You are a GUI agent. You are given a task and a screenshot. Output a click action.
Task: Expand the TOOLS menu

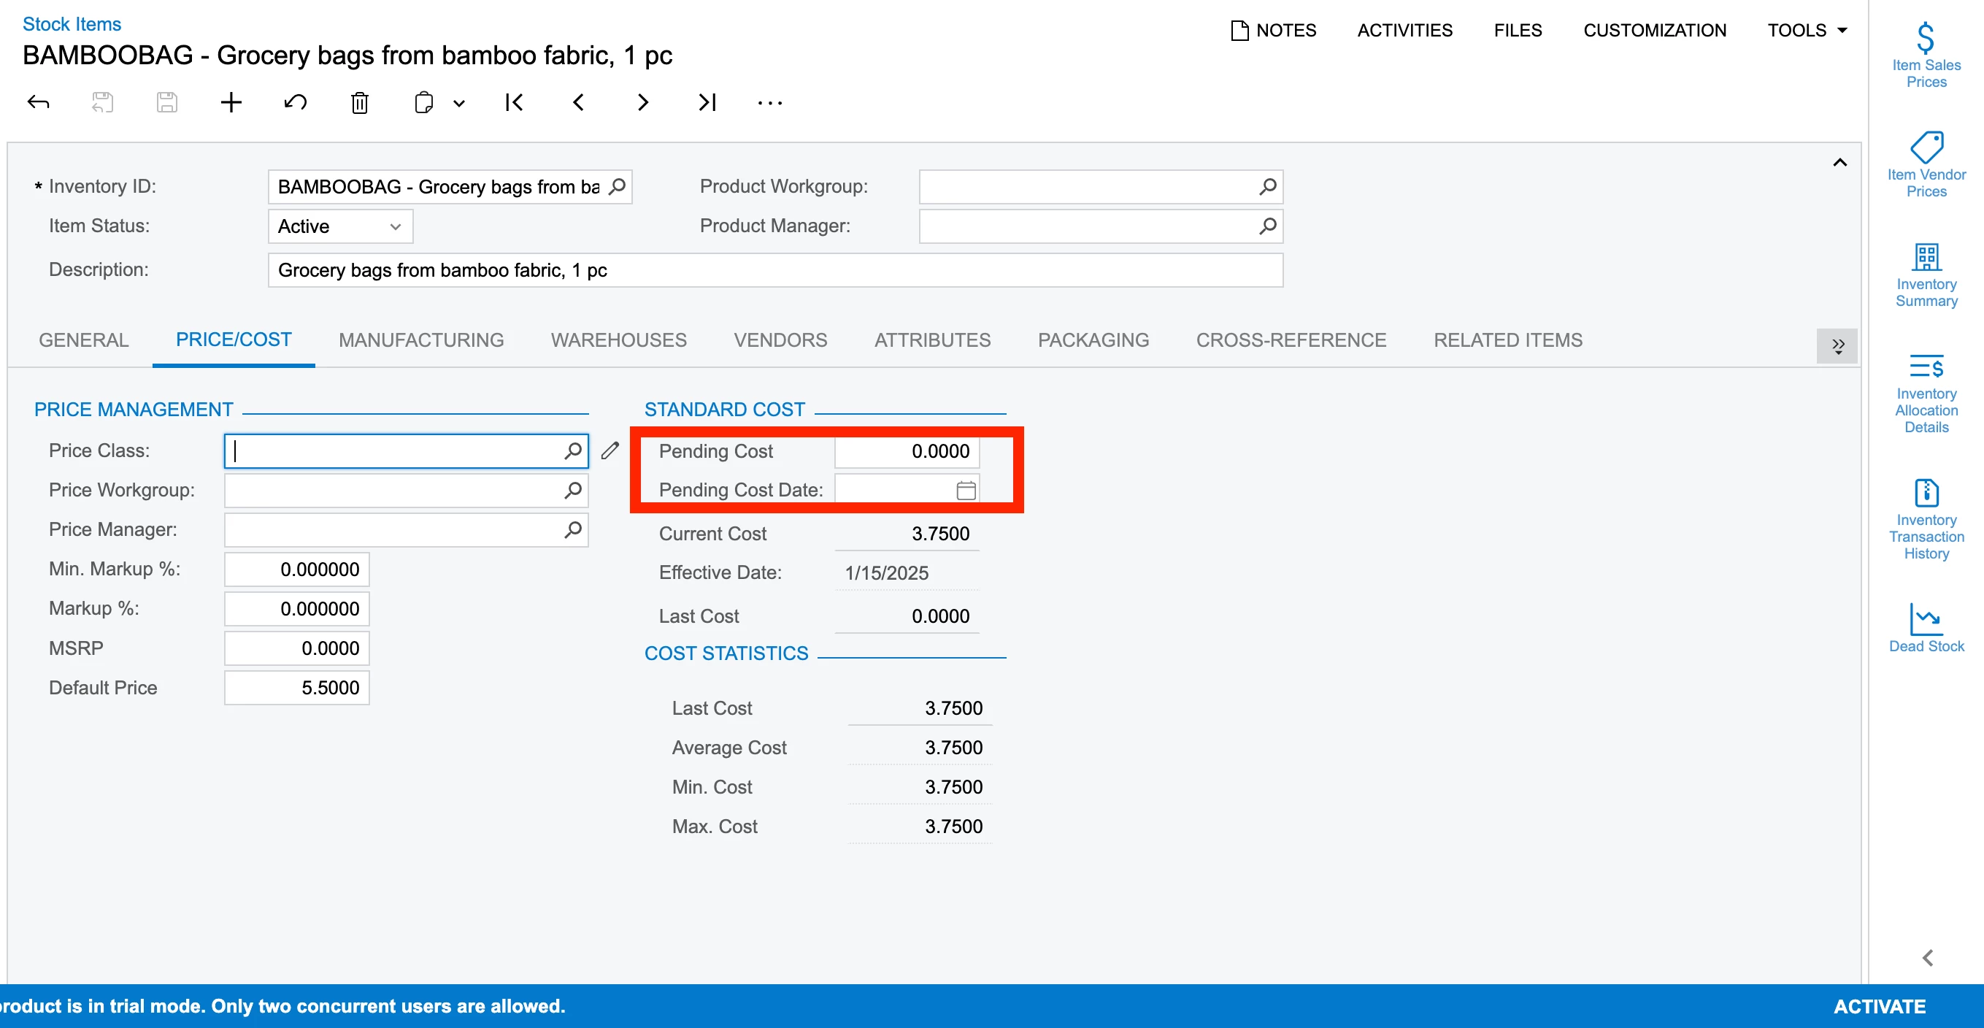pyautogui.click(x=1806, y=30)
